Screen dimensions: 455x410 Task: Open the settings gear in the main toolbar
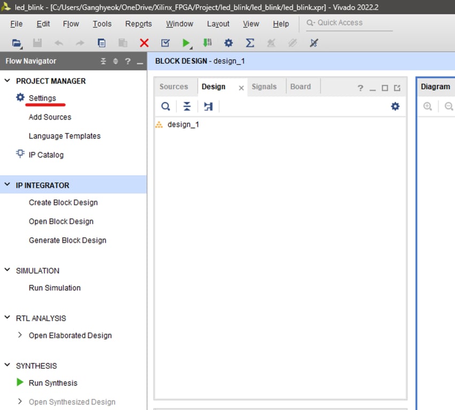(x=228, y=43)
